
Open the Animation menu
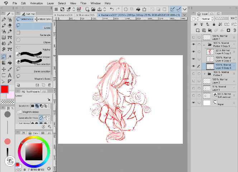(37, 3)
